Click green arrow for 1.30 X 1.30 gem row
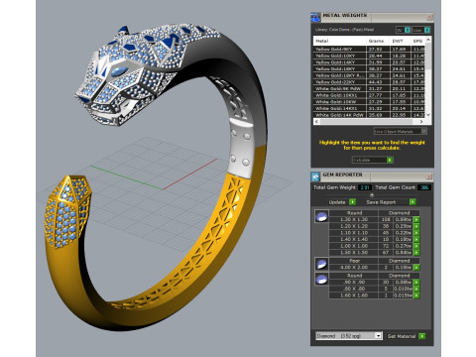Viewport: 476px width, 357px height. point(416,219)
